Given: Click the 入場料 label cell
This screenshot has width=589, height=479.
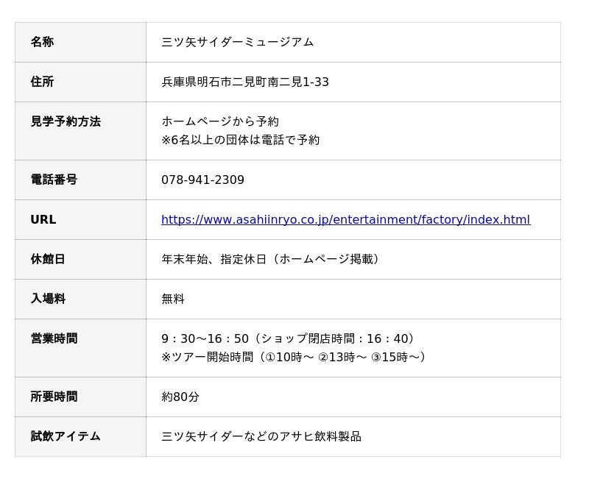Looking at the screenshot, I should point(80,299).
